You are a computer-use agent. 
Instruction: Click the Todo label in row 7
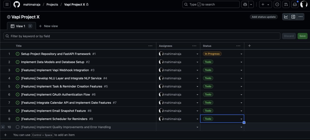tap(208, 103)
